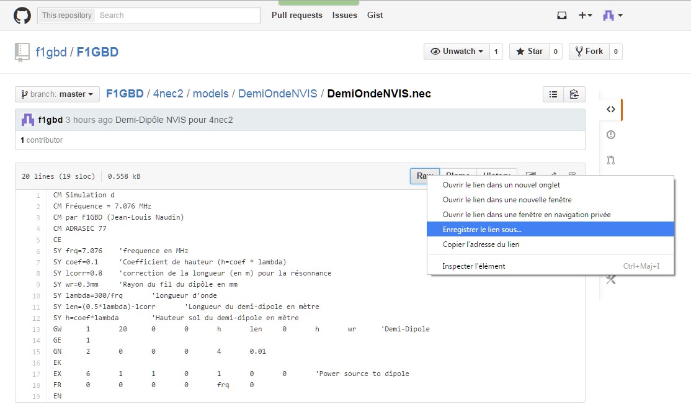Image resolution: width=691 pixels, height=417 pixels.
Task: Click line number 1 in the file
Action: click(x=38, y=195)
